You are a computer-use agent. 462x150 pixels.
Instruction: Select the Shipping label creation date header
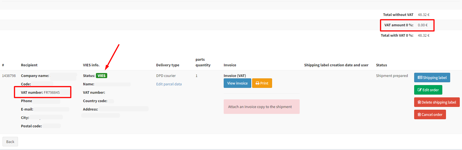coord(336,65)
